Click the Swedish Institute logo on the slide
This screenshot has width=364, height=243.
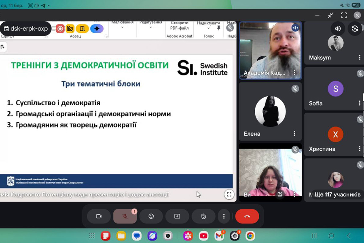tap(203, 68)
